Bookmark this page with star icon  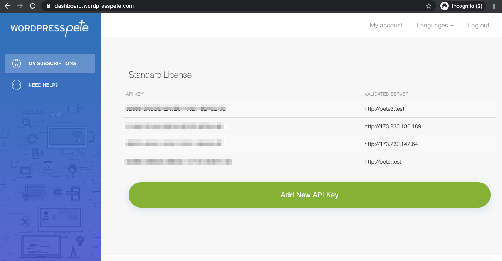428,6
